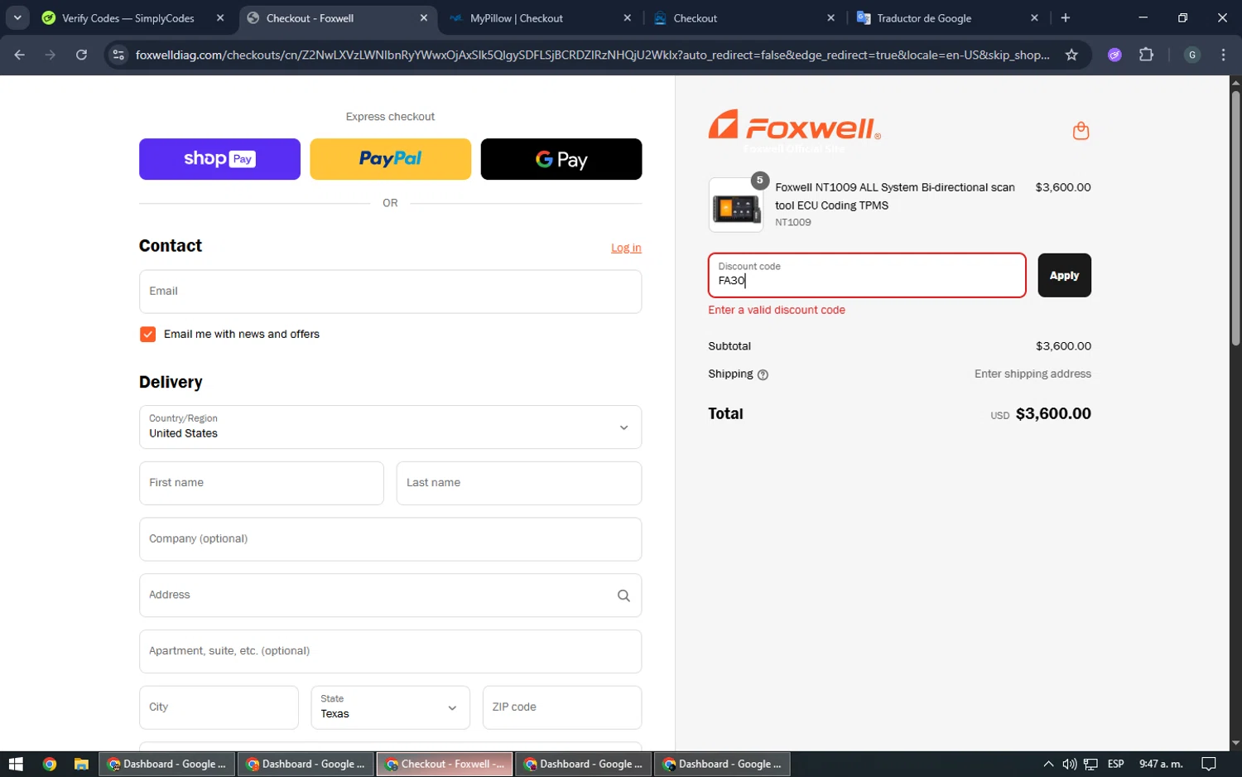Focus the Email input field
This screenshot has width=1242, height=777.
[x=390, y=292]
